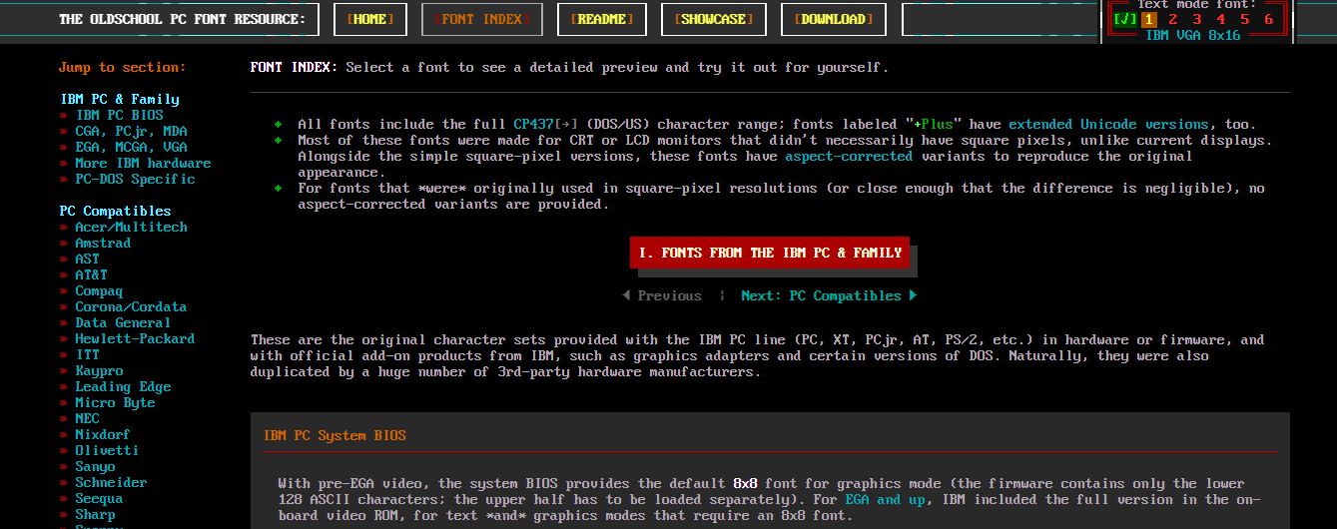Click the right arrow after PC Compatibles
1337x529 pixels.
(x=913, y=295)
